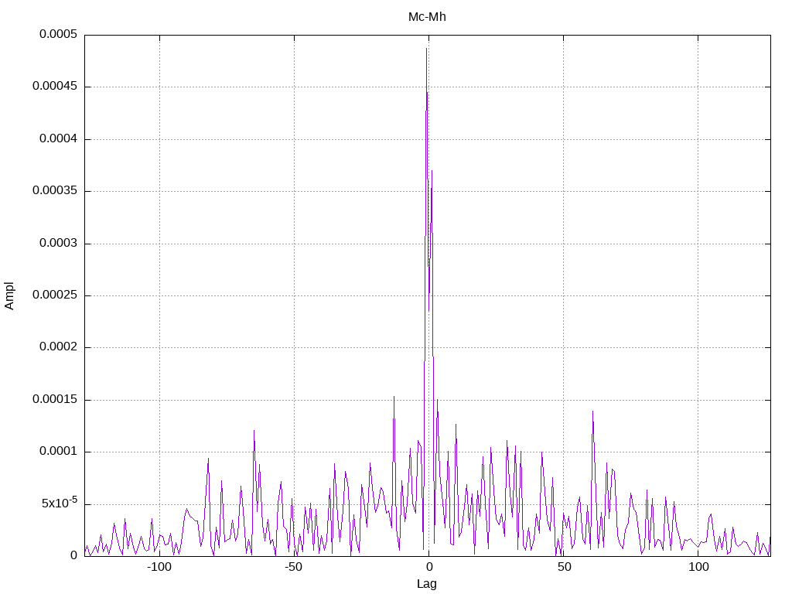Click the 50 x-axis tick label
792x594 pixels.
tap(564, 567)
